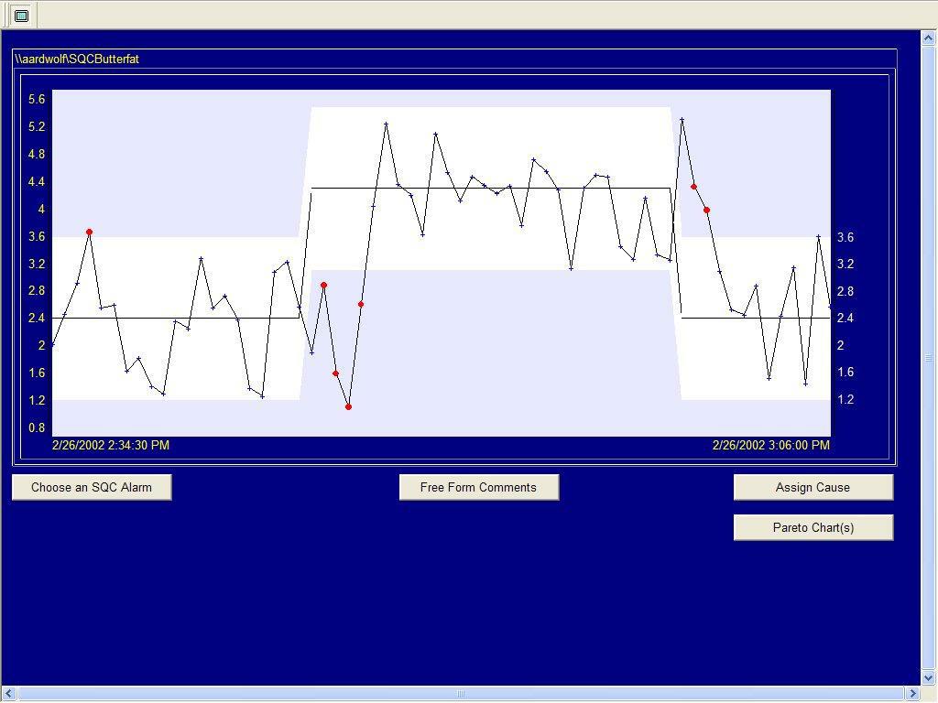Image resolution: width=938 pixels, height=703 pixels.
Task: Click the \\aardwolf\SQCButterfat tag label
Action: pyautogui.click(x=77, y=59)
